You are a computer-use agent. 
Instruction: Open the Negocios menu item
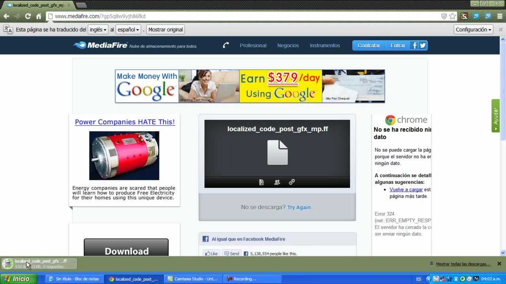(x=288, y=45)
